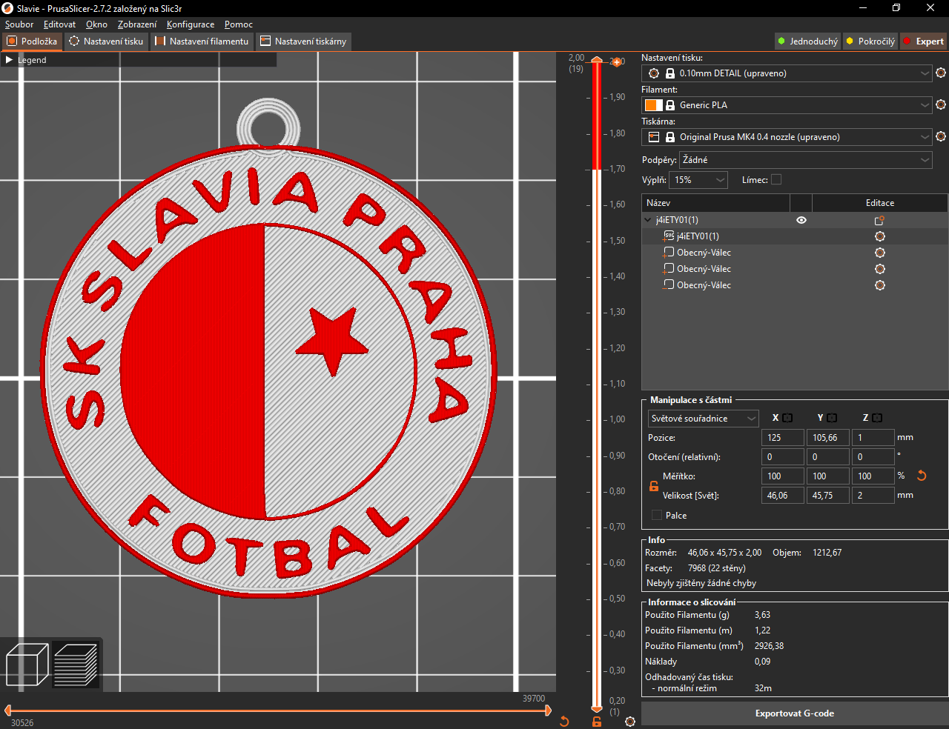This screenshot has height=729, width=949.
Task: Open printer settings gear for Original Prusa MK4
Action: coord(940,136)
